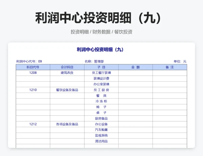
Task: Click the 监视系统 cell
Action: point(101,136)
